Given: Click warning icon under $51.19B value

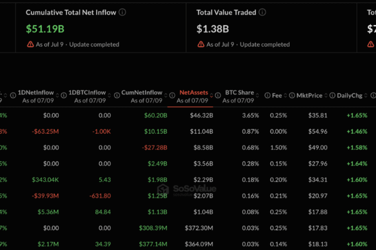Looking at the screenshot, I should point(30,44).
